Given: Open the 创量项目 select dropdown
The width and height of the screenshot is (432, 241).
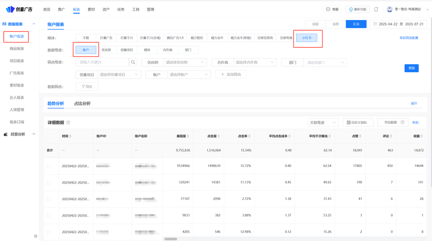Looking at the screenshot, I should (120, 75).
